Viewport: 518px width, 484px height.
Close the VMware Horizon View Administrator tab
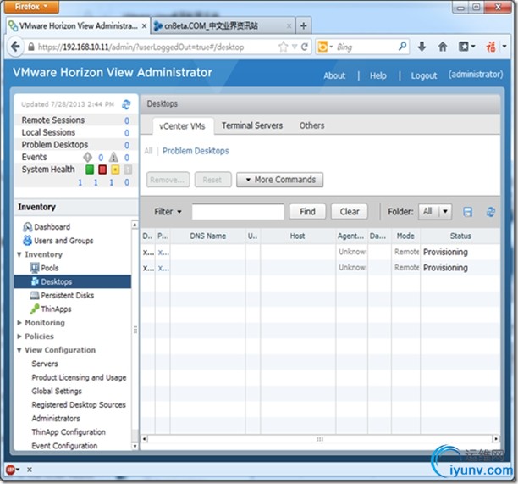coord(145,25)
